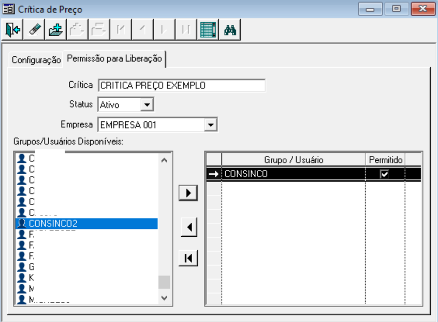Click the disabled first record navigation icon
The height and width of the screenshot is (322, 438).
pyautogui.click(x=121, y=29)
